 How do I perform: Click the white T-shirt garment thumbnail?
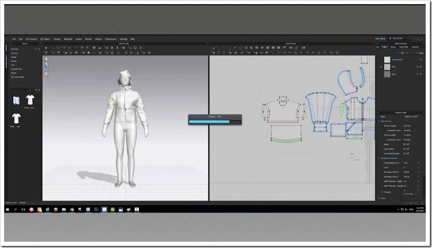30,100
